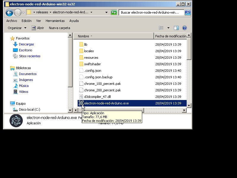
Task: Change view with the view icon
Action: (x=161, y=28)
